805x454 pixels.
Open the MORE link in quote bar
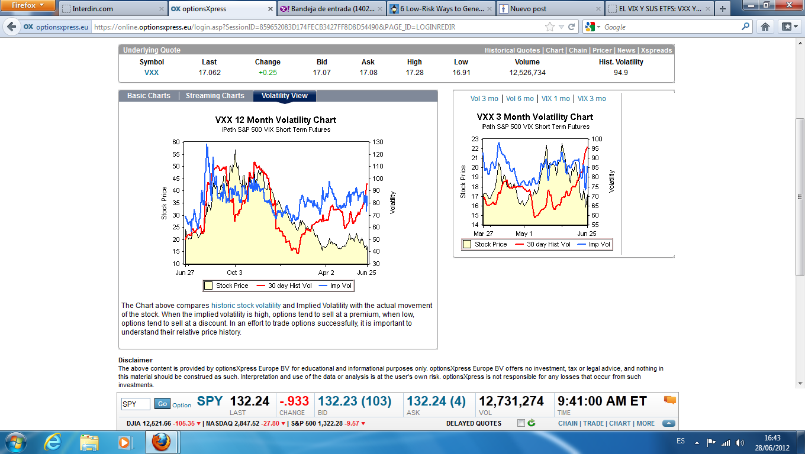(x=646, y=423)
